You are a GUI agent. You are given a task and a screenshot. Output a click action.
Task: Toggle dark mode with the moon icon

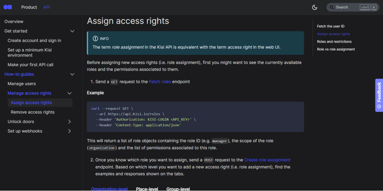(315, 7)
